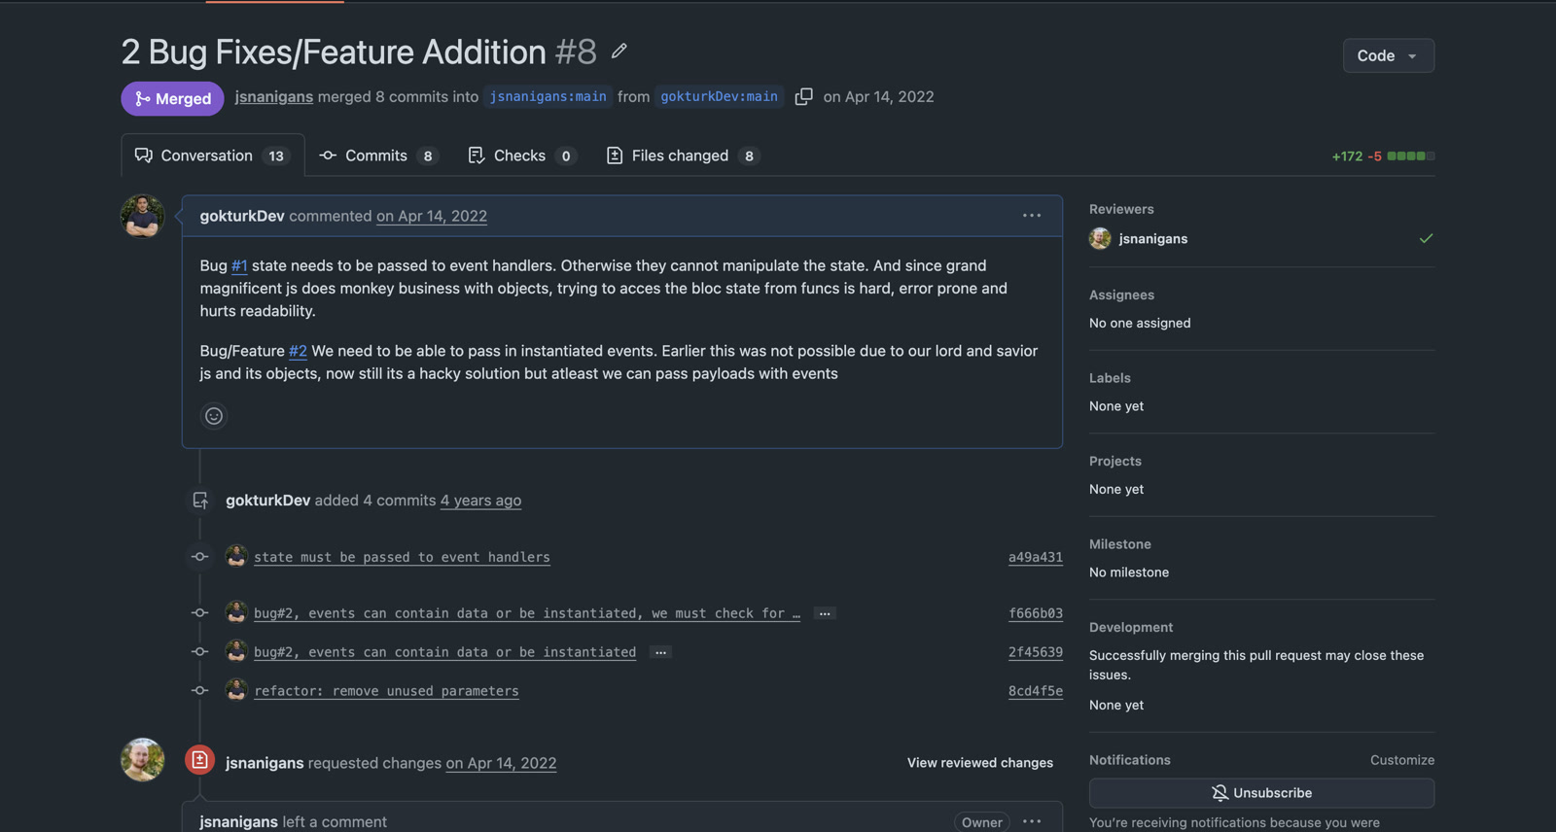The width and height of the screenshot is (1556, 832).
Task: Select 'No milestone' text in the sidebar
Action: pyautogui.click(x=1129, y=572)
